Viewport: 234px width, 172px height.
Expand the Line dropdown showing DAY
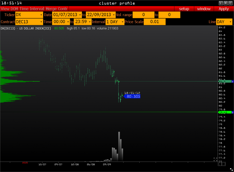click(224, 22)
